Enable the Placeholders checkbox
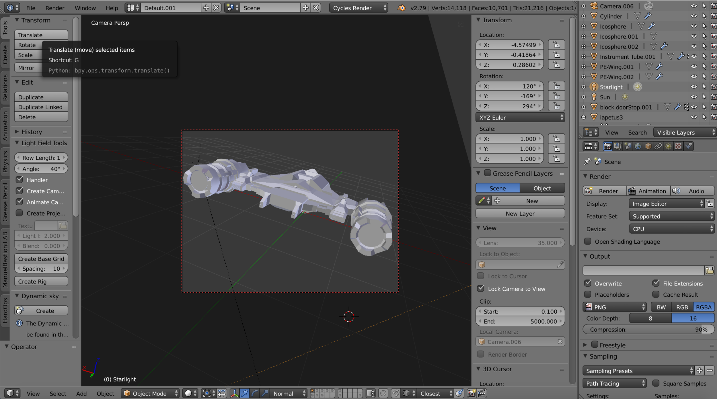The height and width of the screenshot is (399, 717). 588,294
